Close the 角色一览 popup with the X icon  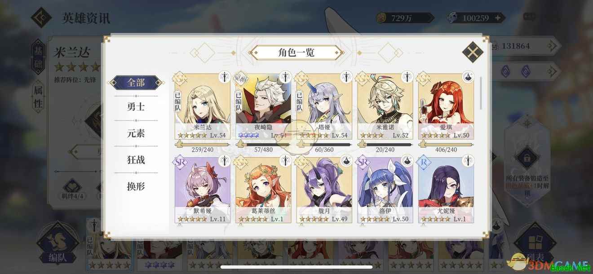(x=473, y=52)
